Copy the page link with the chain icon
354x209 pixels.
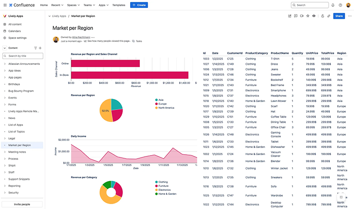click(329, 16)
